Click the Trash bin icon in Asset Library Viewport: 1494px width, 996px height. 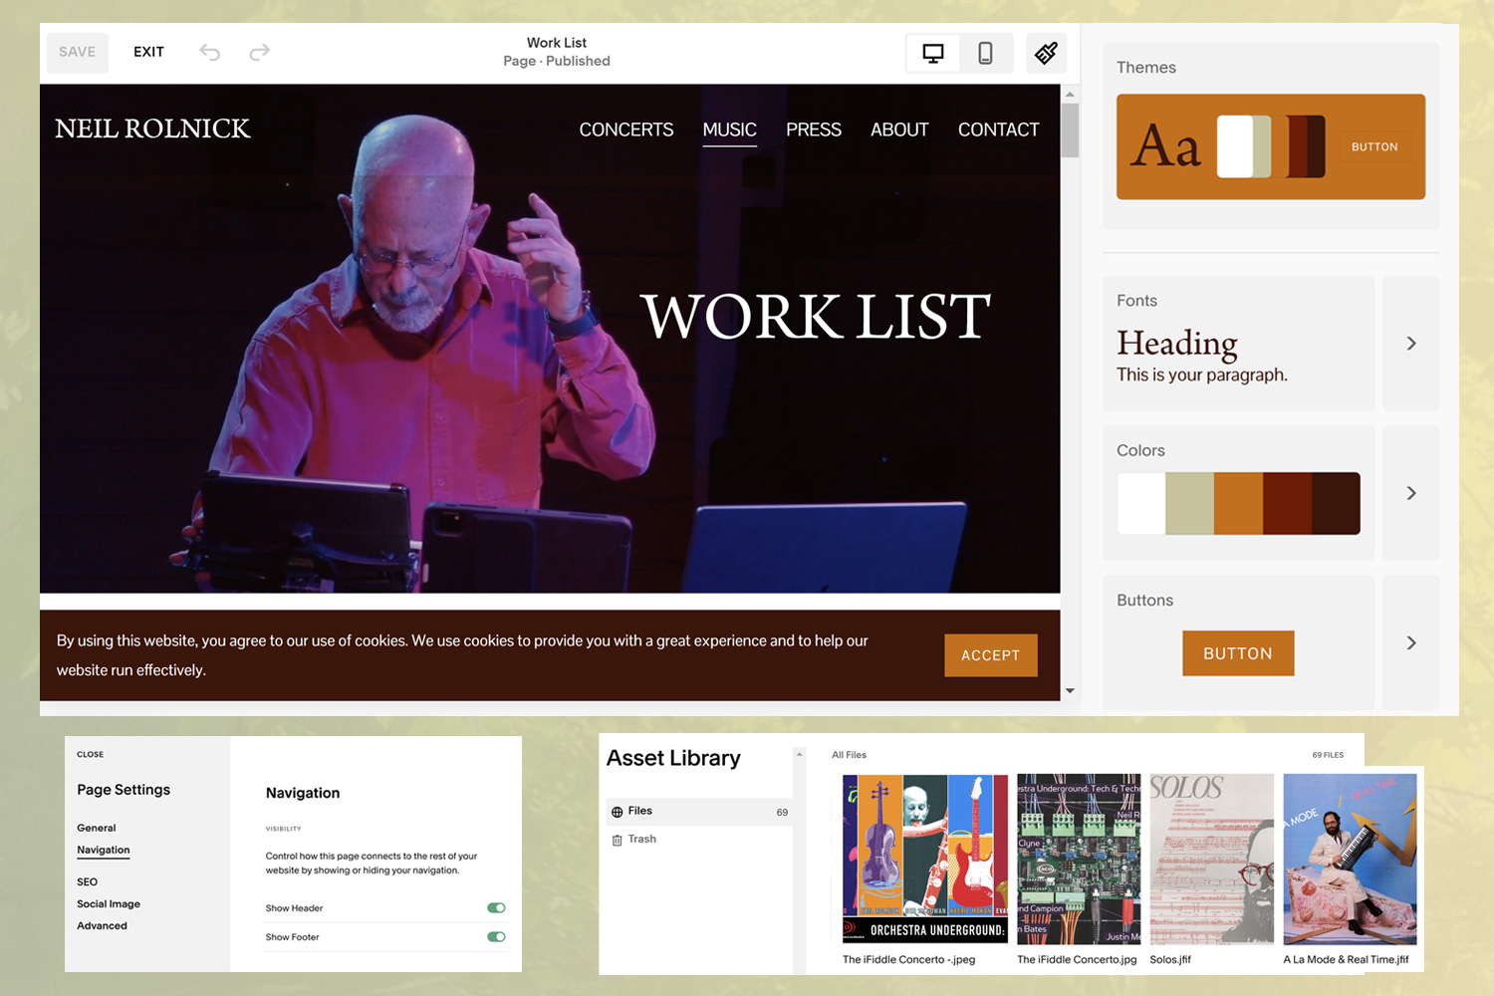point(618,840)
